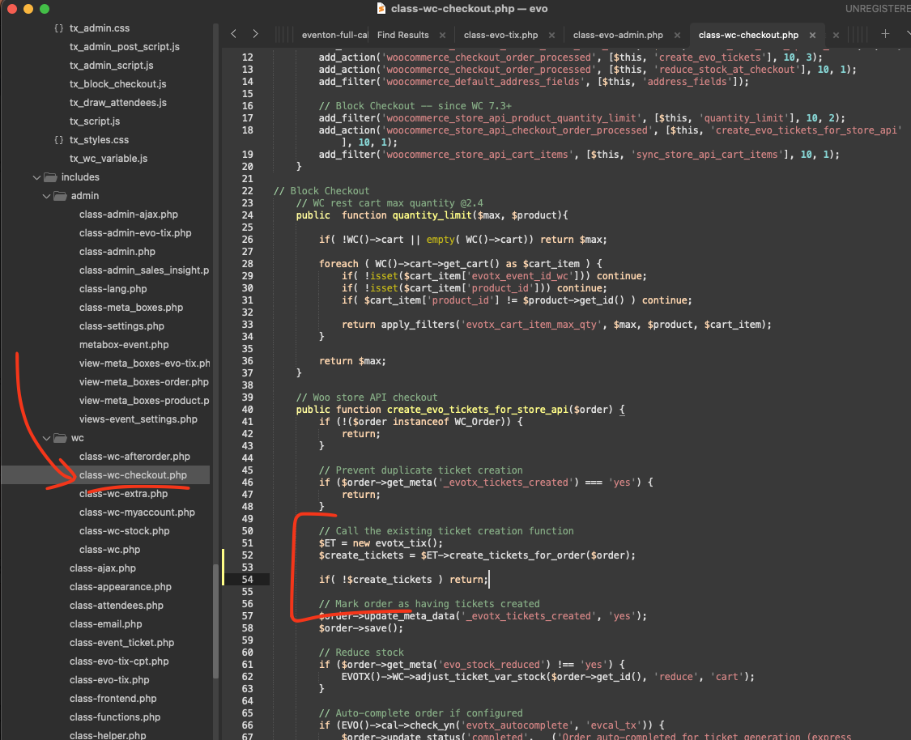911x740 pixels.
Task: Close the class-evo-tix.php tab
Action: 551,35
